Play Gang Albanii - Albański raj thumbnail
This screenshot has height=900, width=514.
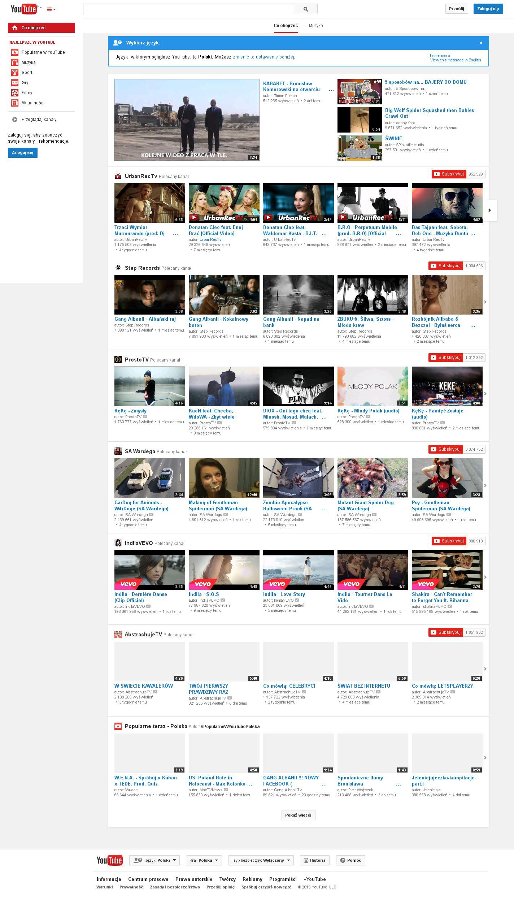[150, 295]
